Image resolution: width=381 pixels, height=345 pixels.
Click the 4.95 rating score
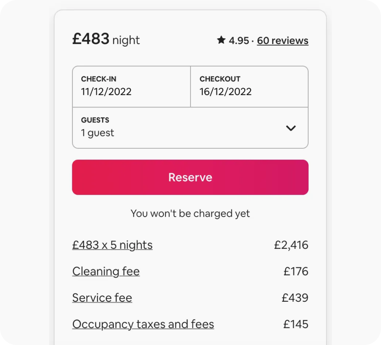(239, 41)
